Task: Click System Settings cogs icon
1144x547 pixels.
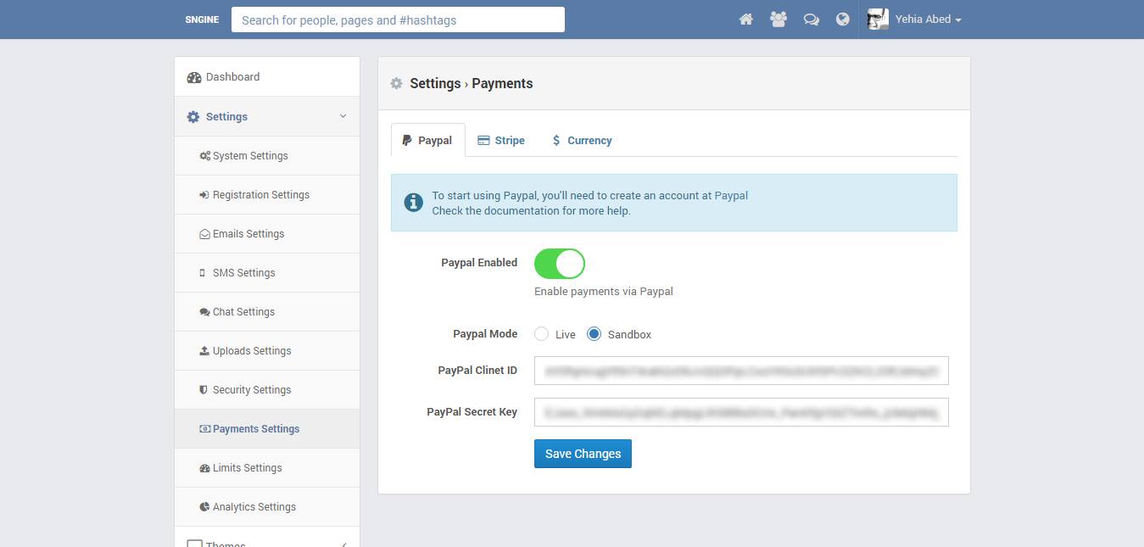Action: 204,156
